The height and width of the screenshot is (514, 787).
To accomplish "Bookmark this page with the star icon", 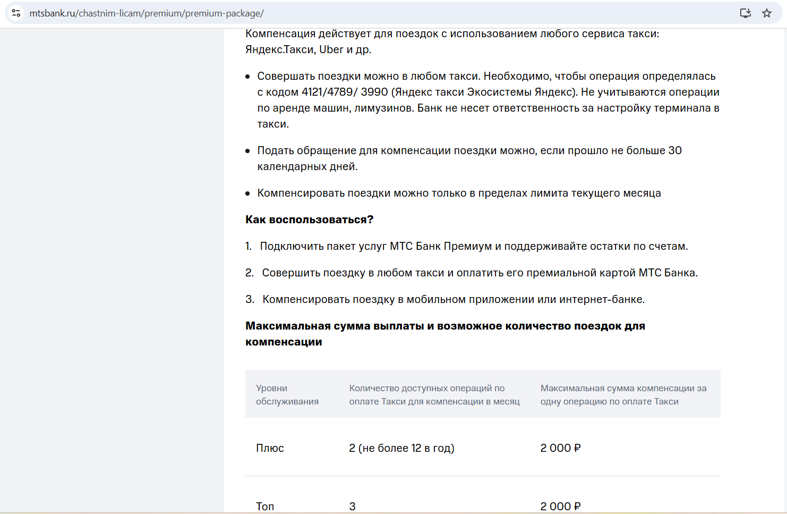I will (767, 13).
